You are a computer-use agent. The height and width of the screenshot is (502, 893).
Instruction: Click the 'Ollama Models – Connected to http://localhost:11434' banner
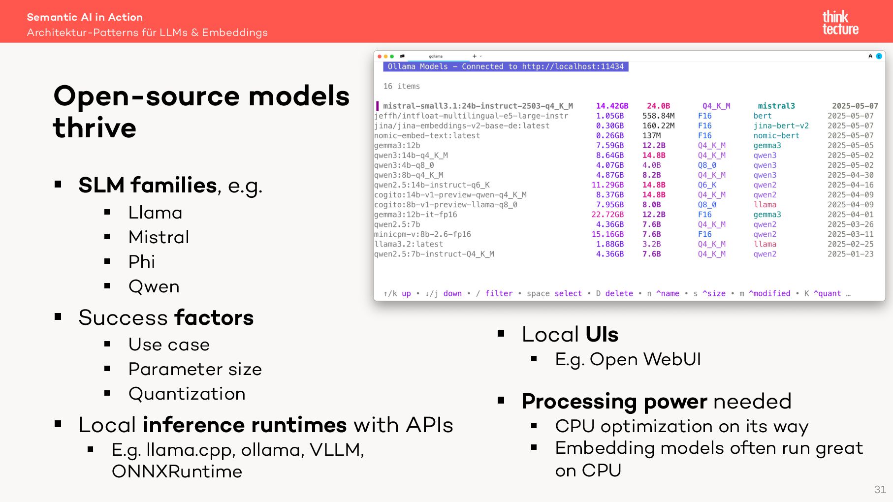coord(506,66)
